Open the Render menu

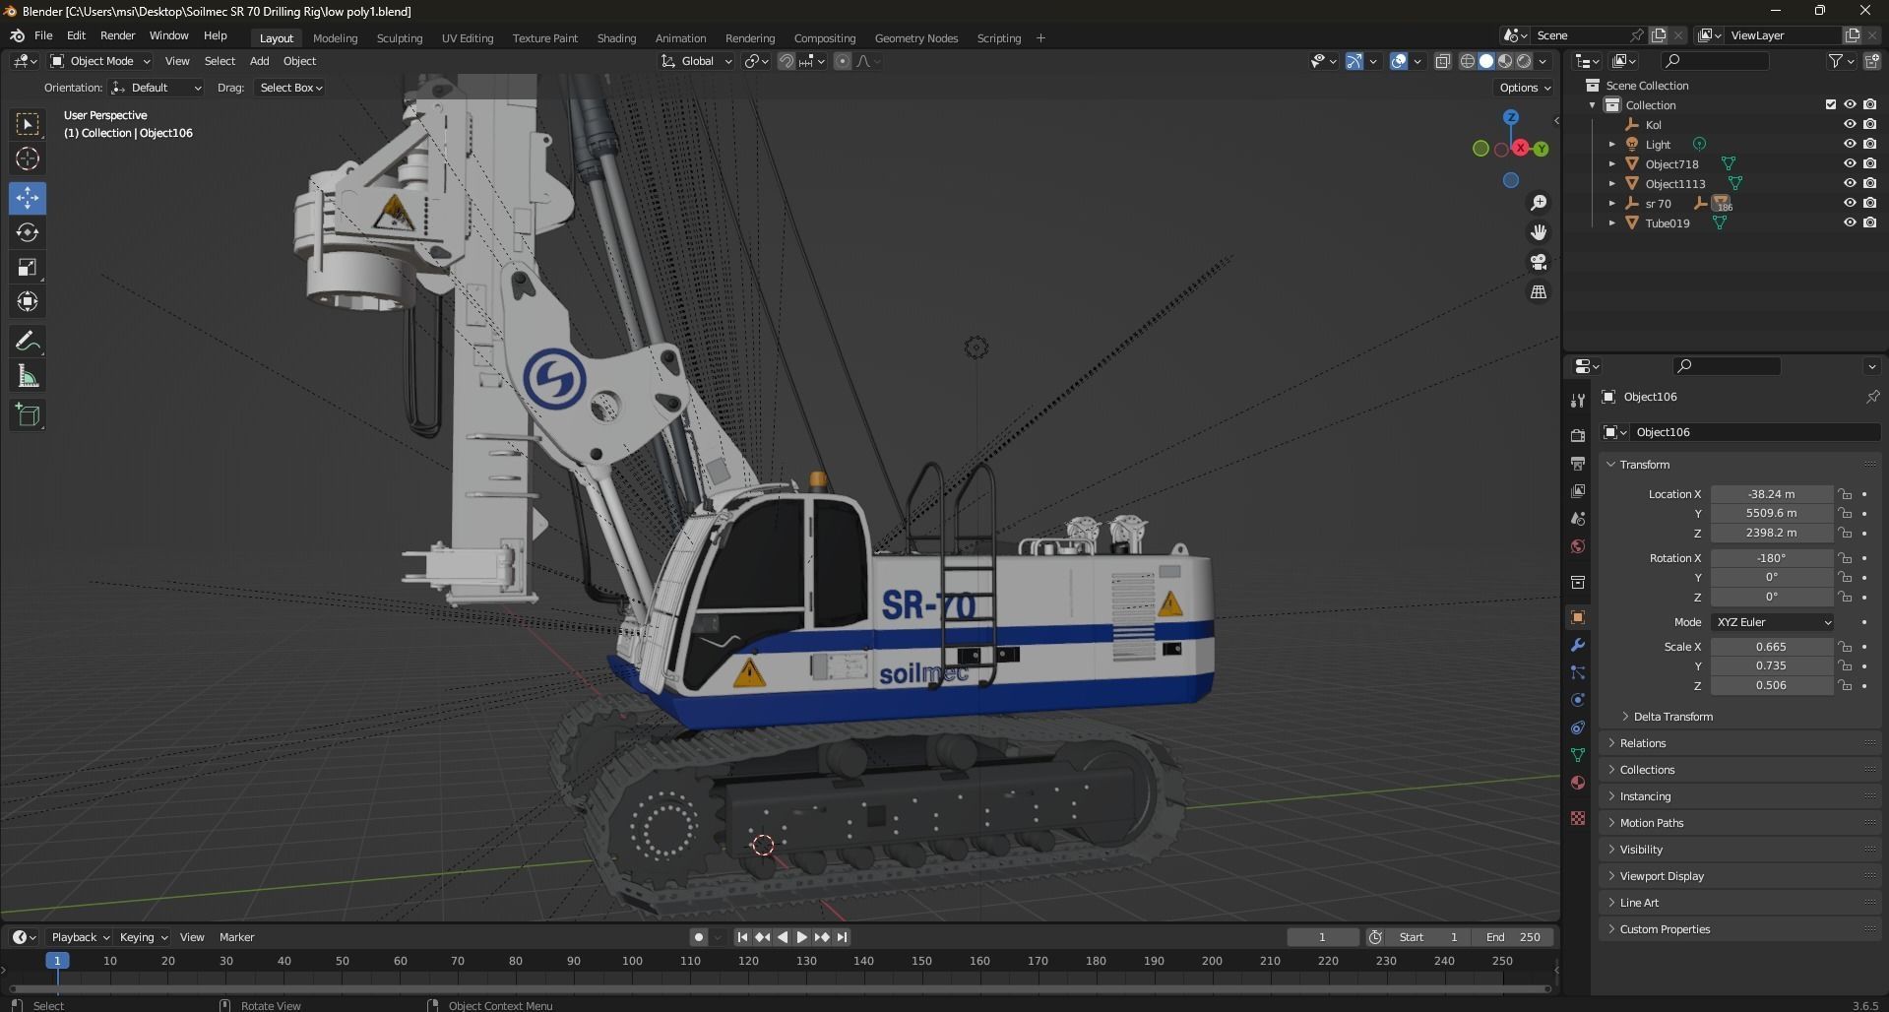tap(117, 35)
